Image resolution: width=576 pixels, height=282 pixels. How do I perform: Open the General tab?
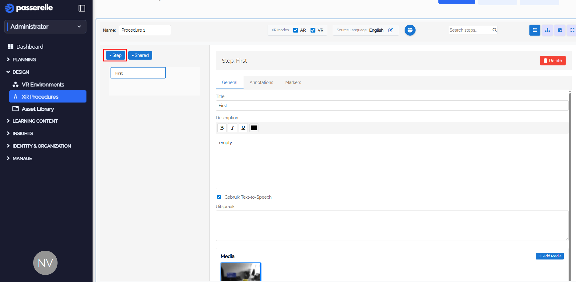coord(230,82)
